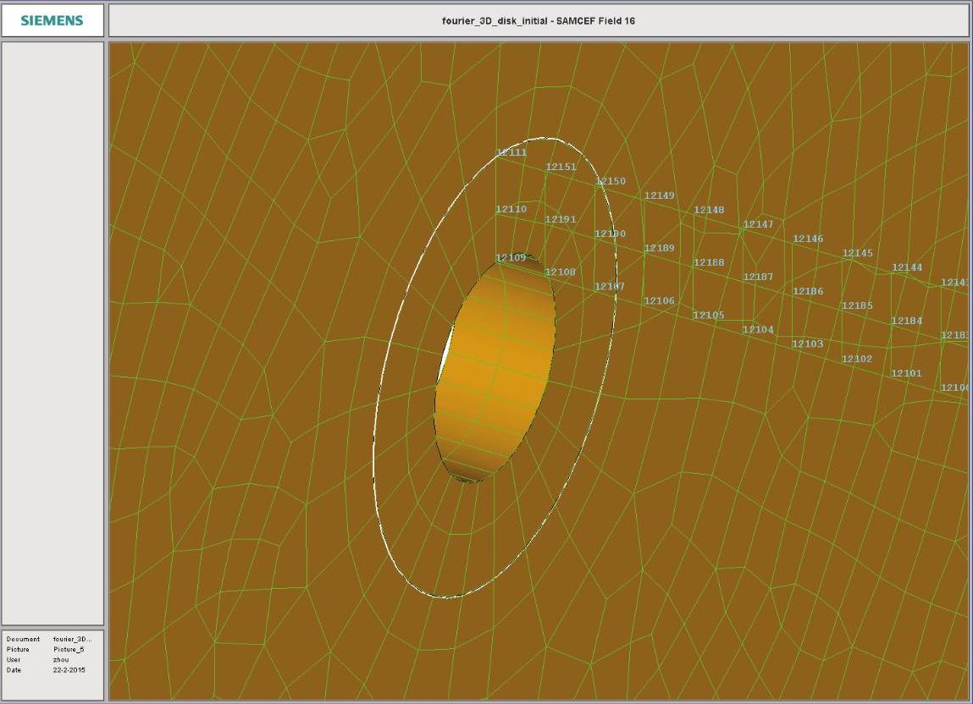
Task: Select node label 12108
Action: (561, 272)
